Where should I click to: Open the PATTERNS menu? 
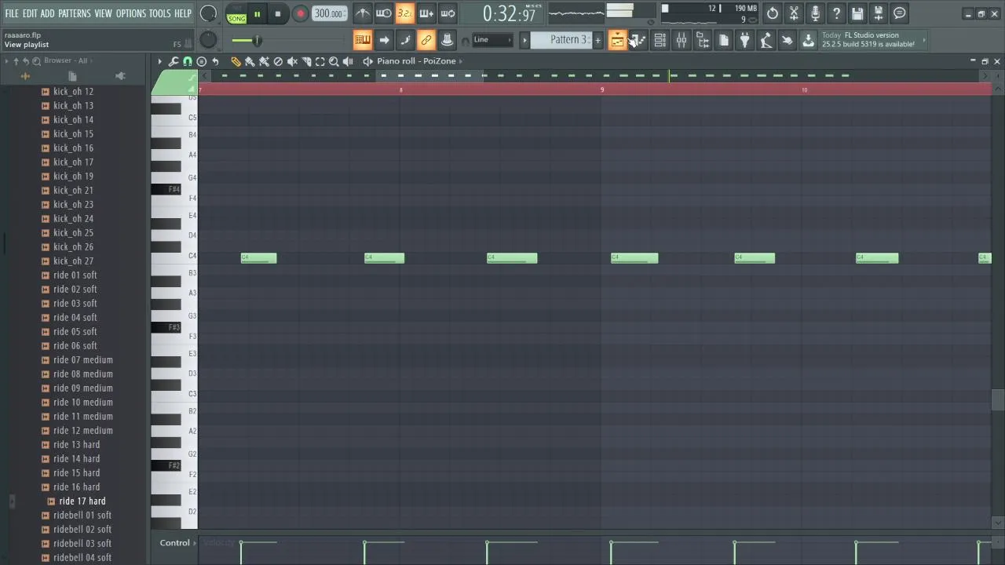pos(75,13)
